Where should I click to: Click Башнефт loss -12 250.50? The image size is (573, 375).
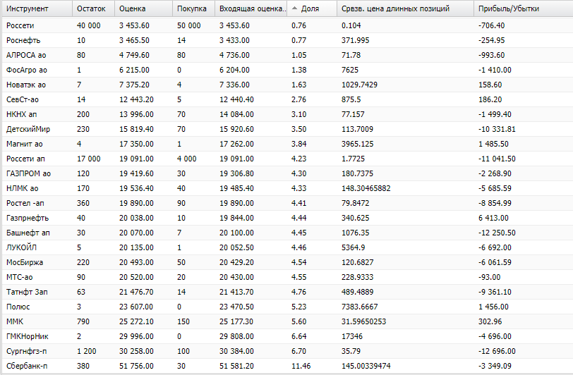[497, 233]
